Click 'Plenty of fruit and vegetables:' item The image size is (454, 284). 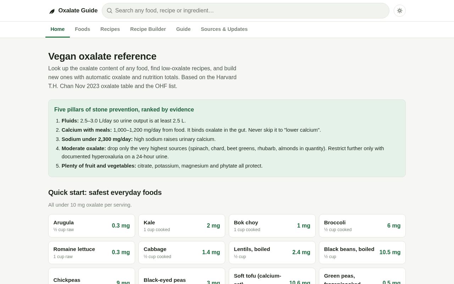[x=162, y=166]
